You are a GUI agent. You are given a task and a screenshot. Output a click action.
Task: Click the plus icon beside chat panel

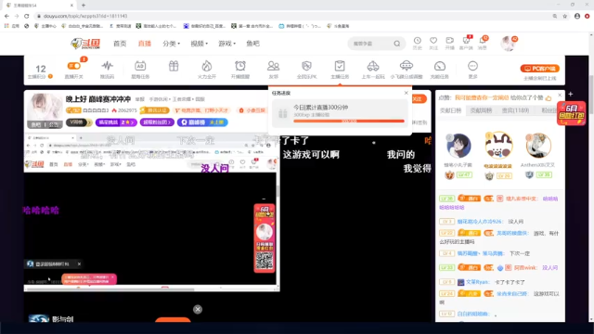(571, 94)
